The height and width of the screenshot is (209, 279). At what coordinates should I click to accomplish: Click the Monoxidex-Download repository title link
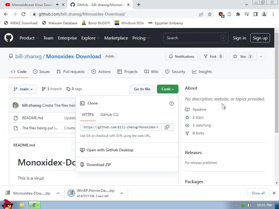coord(74,56)
